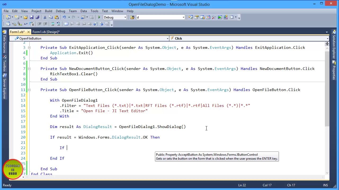Click the Copy toolbar icon

(x=51, y=17)
